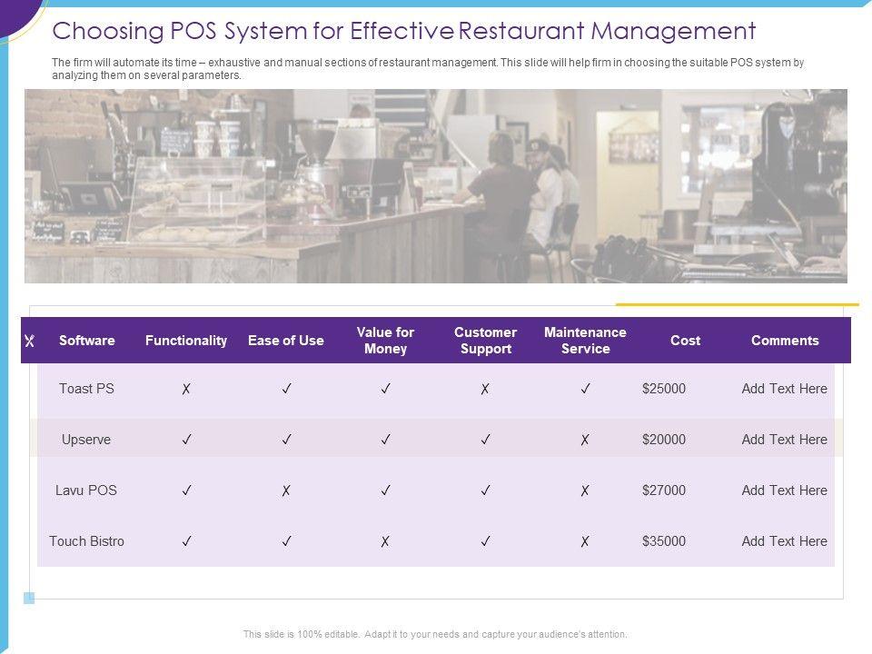872x654 pixels.
Task: Select the cafe interior photo
Action: [x=436, y=186]
